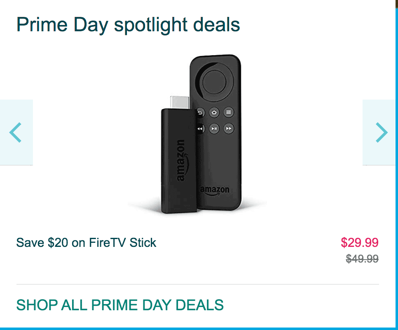Open the Save $20 on FireTV Stick deal
This screenshot has width=398, height=330.
pyautogui.click(x=86, y=242)
